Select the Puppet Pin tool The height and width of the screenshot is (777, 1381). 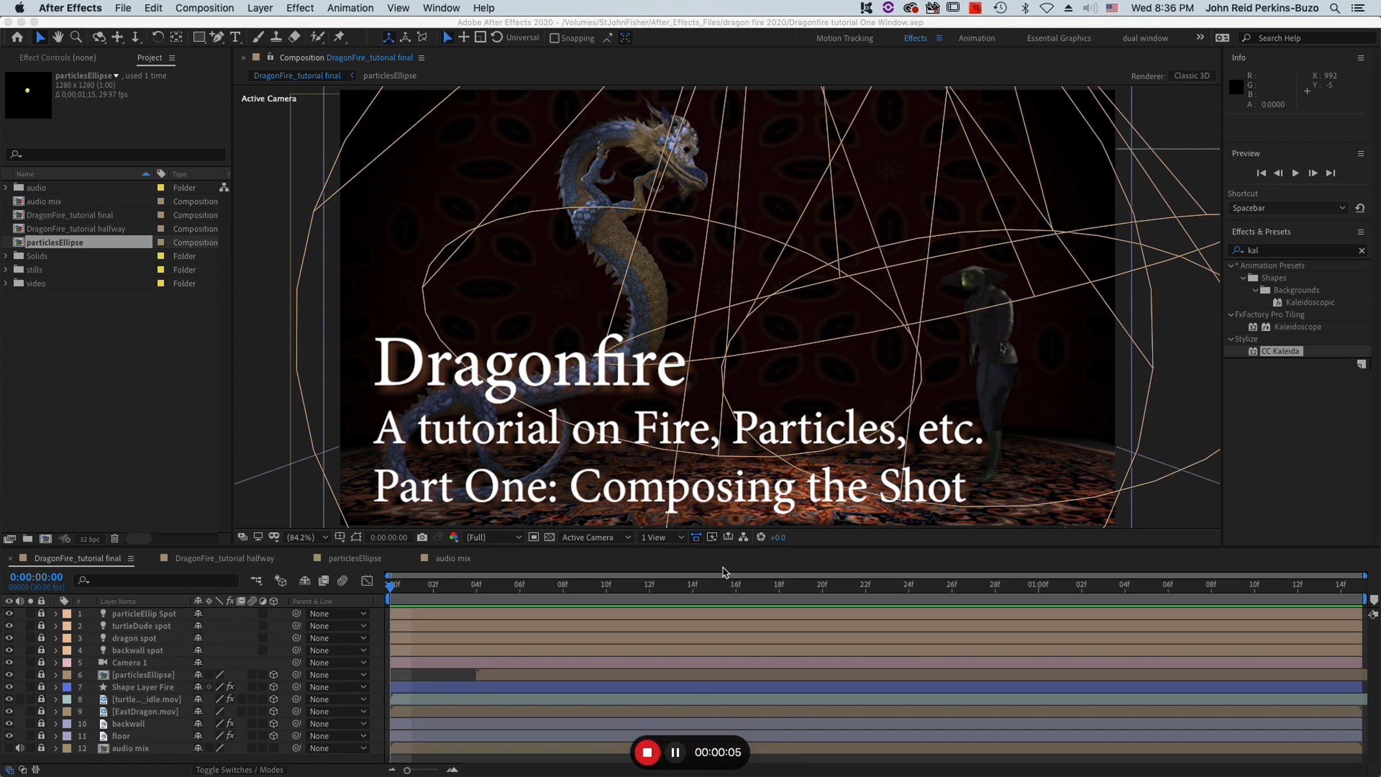(339, 37)
